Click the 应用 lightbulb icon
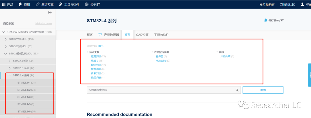The image size is (311, 118). (x=20, y=4)
